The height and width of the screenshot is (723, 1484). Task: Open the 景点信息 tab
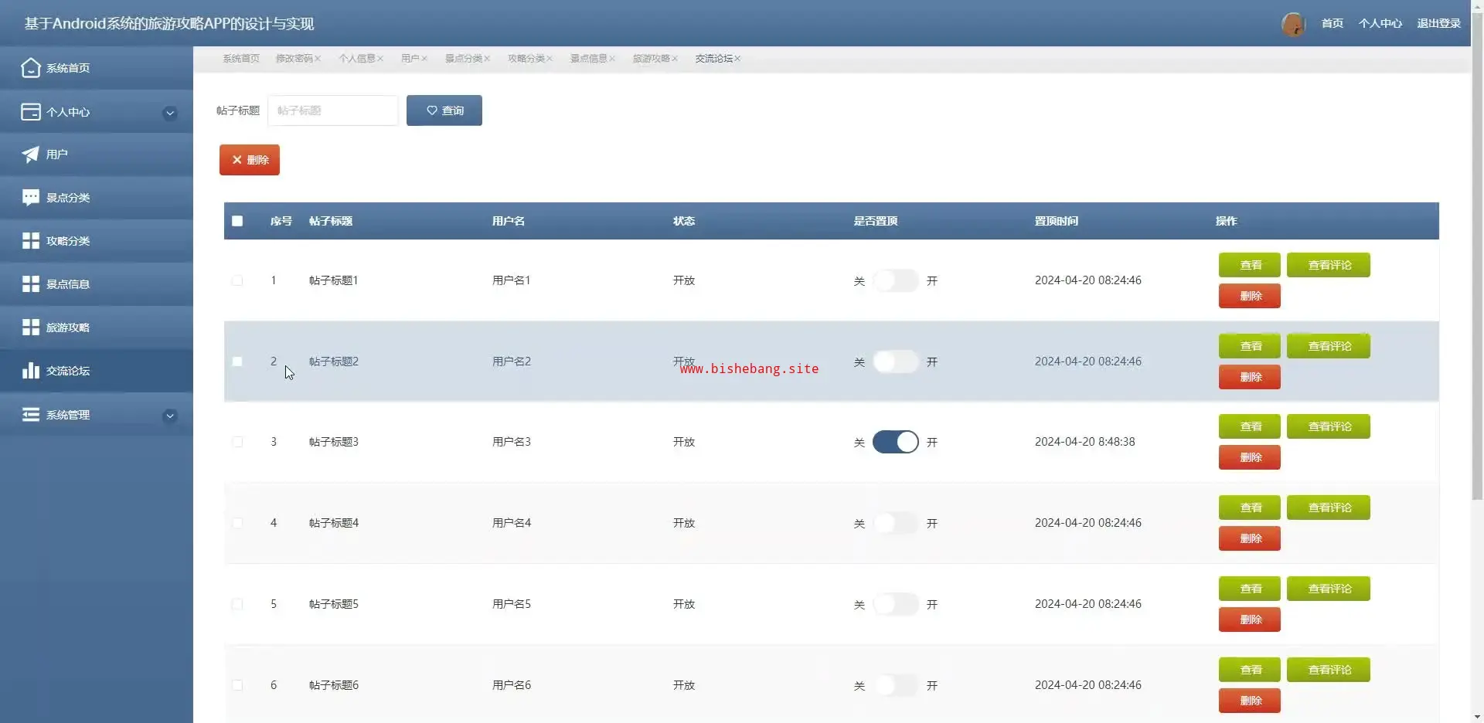click(x=588, y=59)
